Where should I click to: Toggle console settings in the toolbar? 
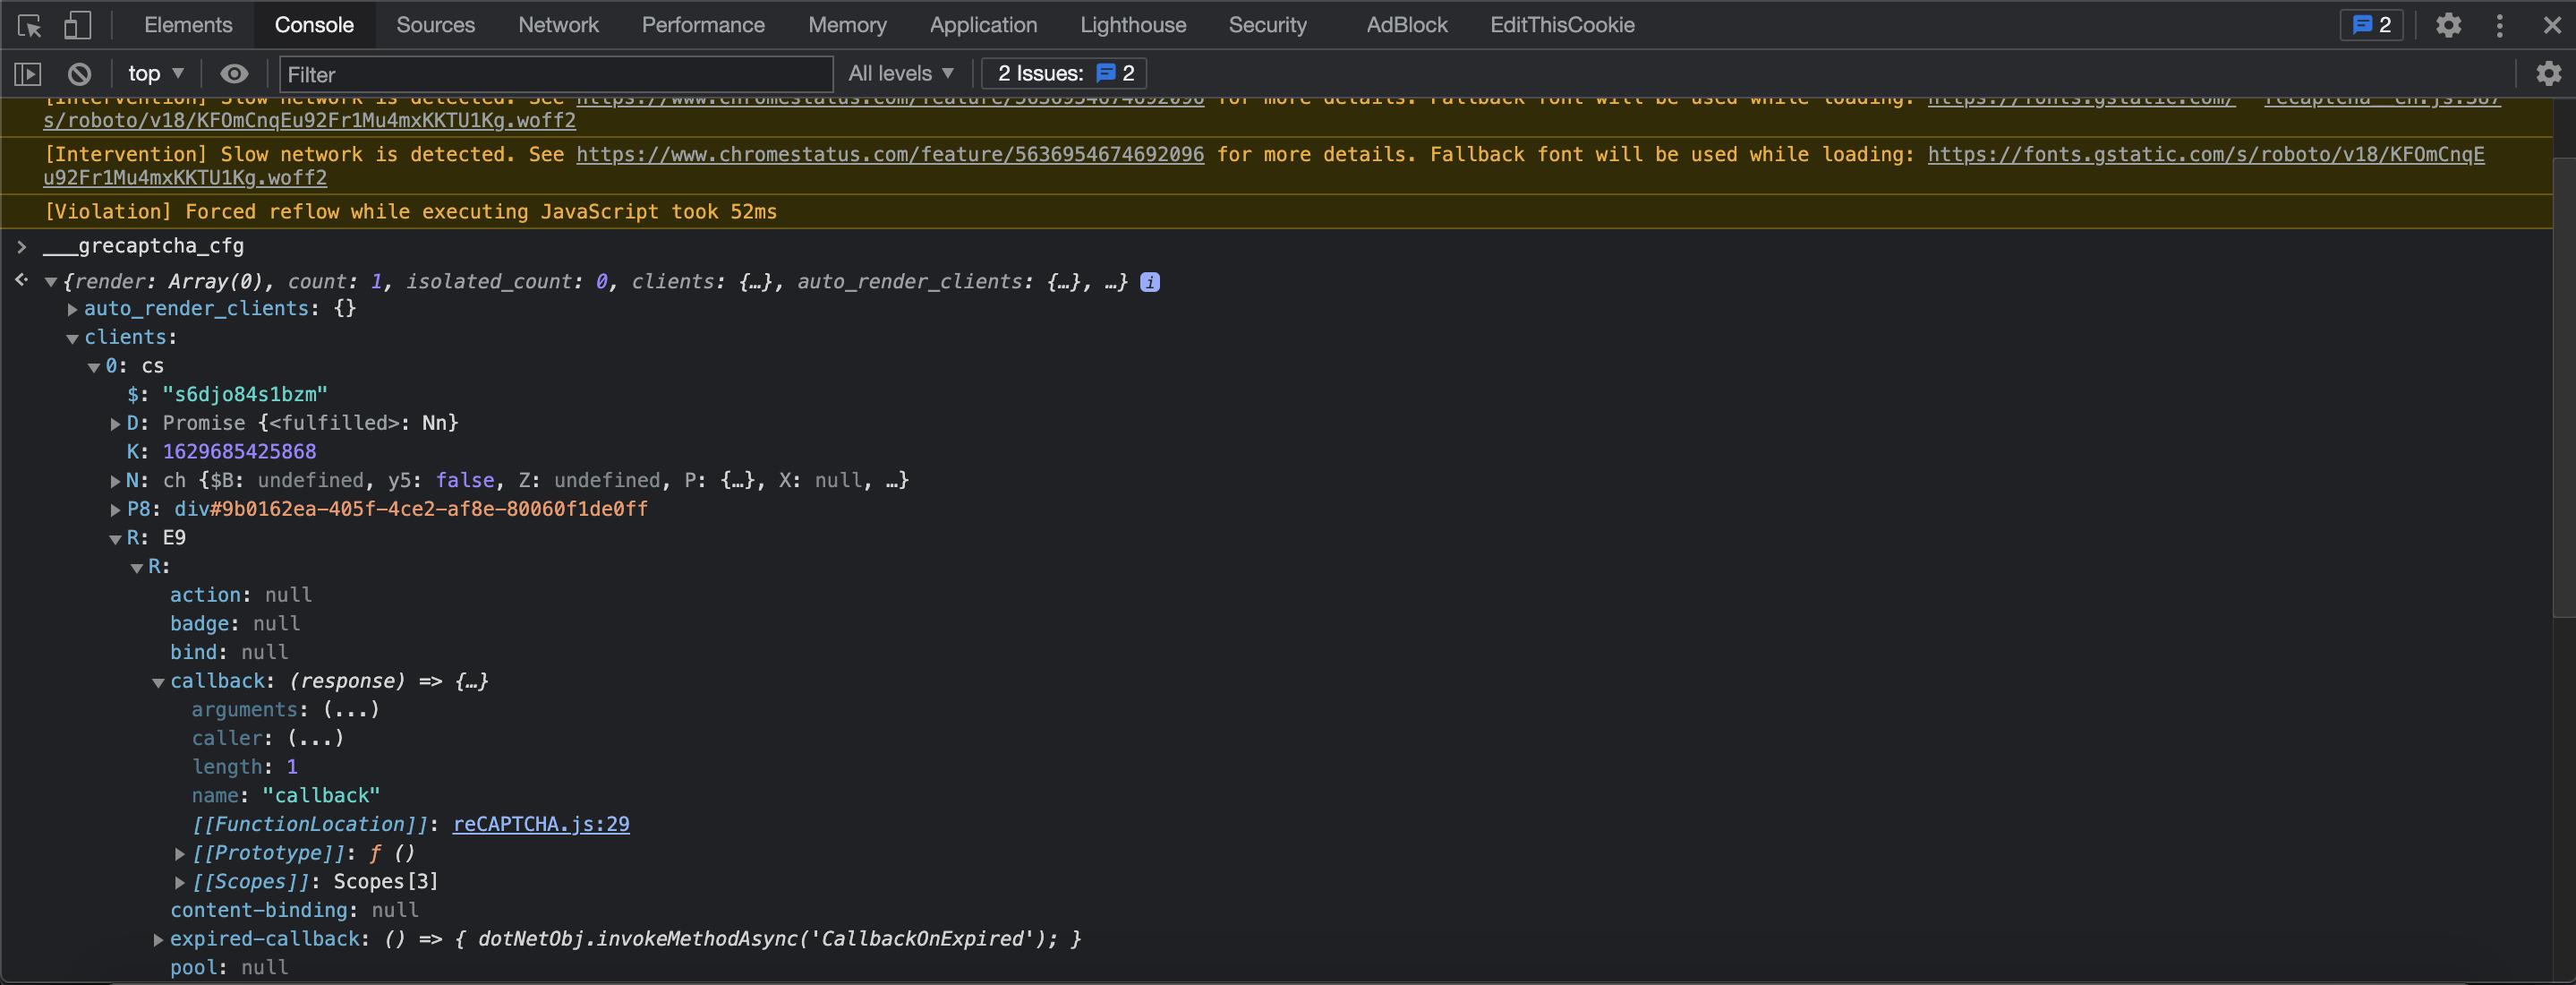[x=2548, y=73]
